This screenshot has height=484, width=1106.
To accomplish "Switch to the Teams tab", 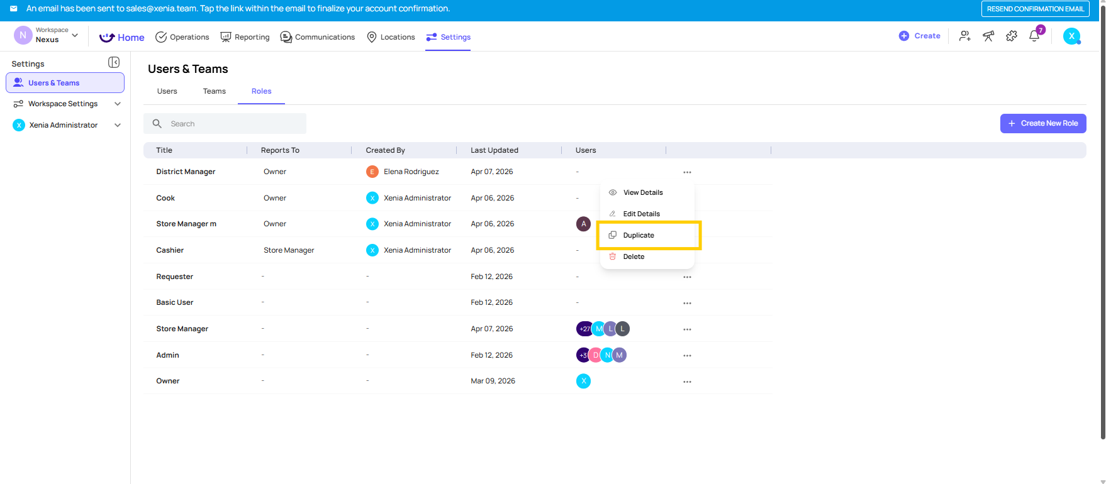I will 214,91.
